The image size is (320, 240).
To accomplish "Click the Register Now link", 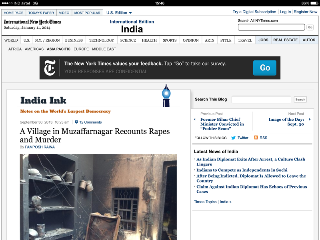I will (306, 12).
